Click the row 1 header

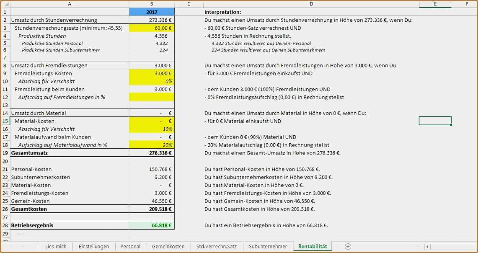click(x=5, y=12)
